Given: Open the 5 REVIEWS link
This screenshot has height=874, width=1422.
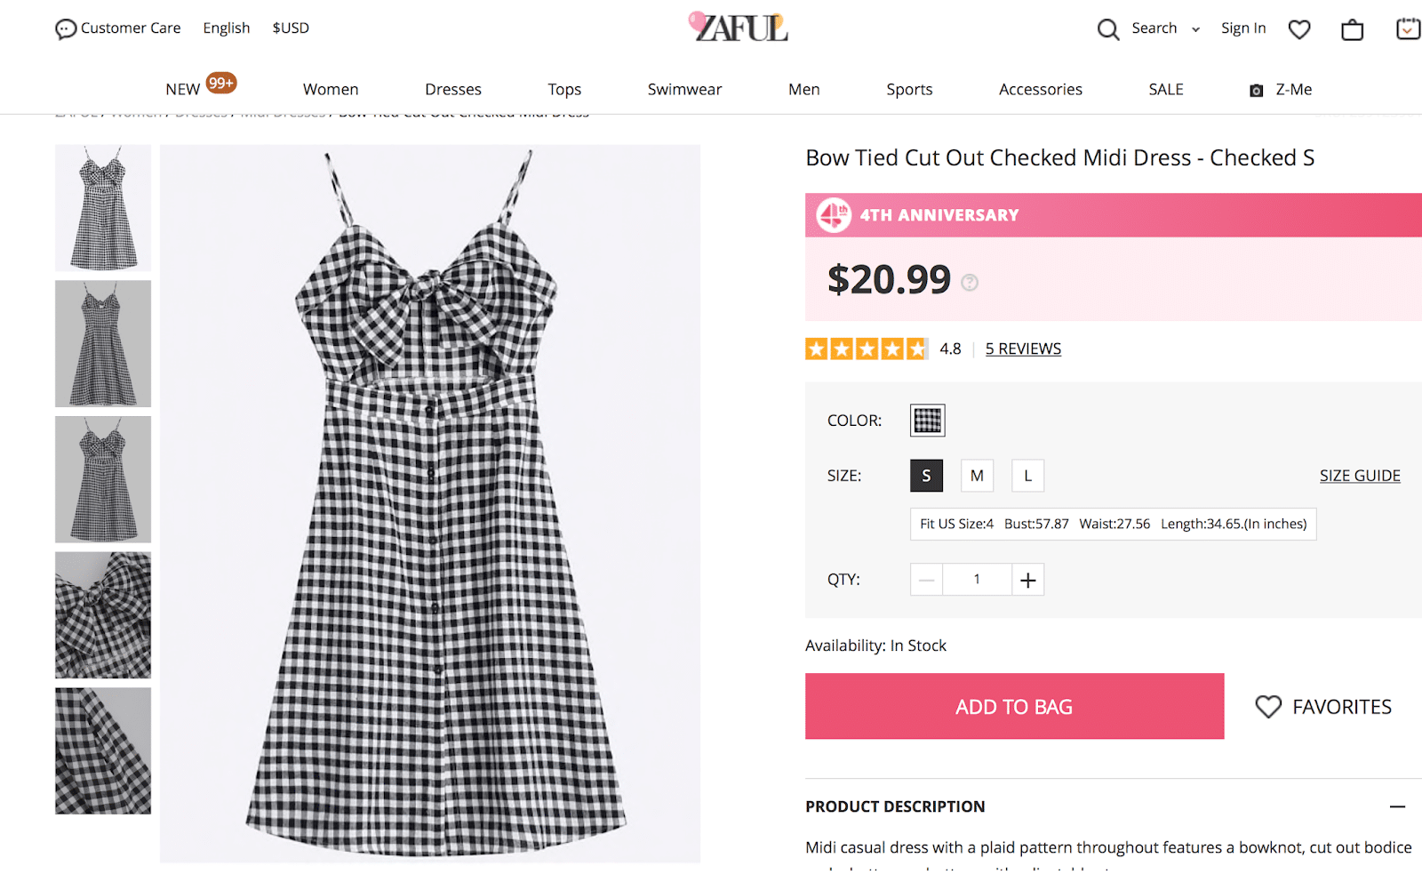Looking at the screenshot, I should pos(1023,349).
